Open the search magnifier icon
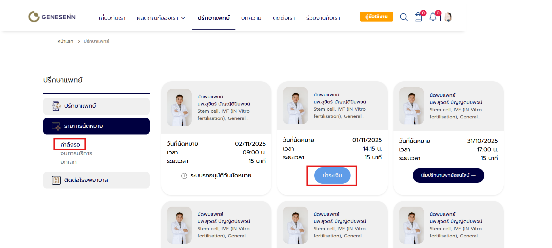 pos(403,17)
